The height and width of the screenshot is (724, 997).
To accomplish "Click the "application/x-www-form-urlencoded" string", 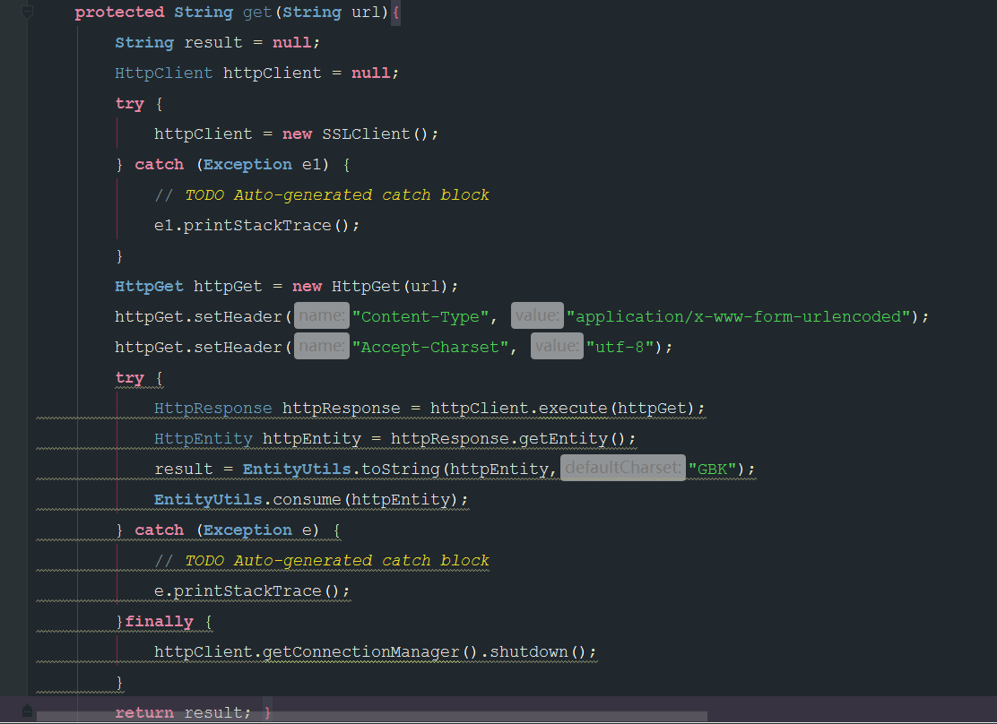I will (x=739, y=316).
